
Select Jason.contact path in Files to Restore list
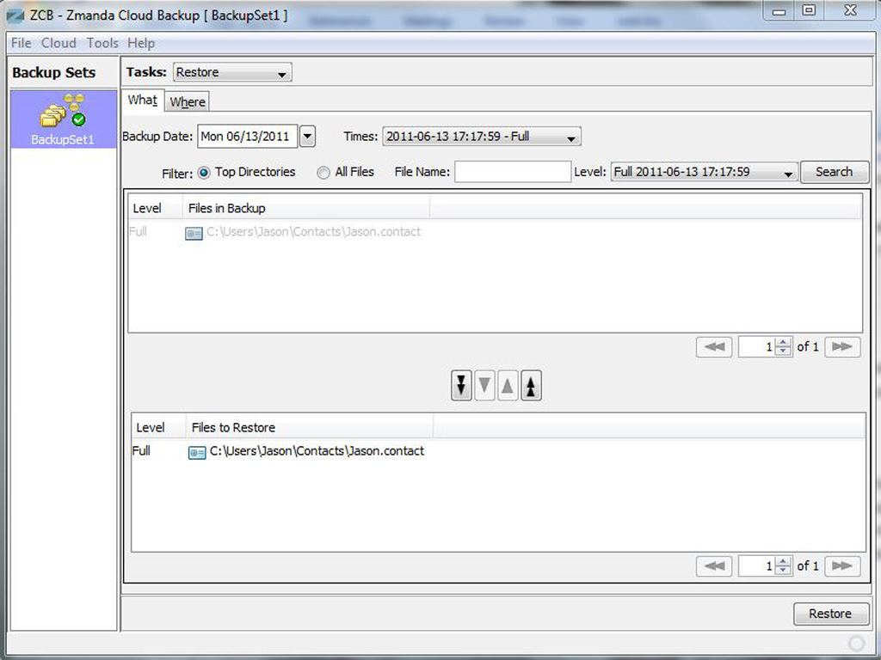pyautogui.click(x=317, y=451)
